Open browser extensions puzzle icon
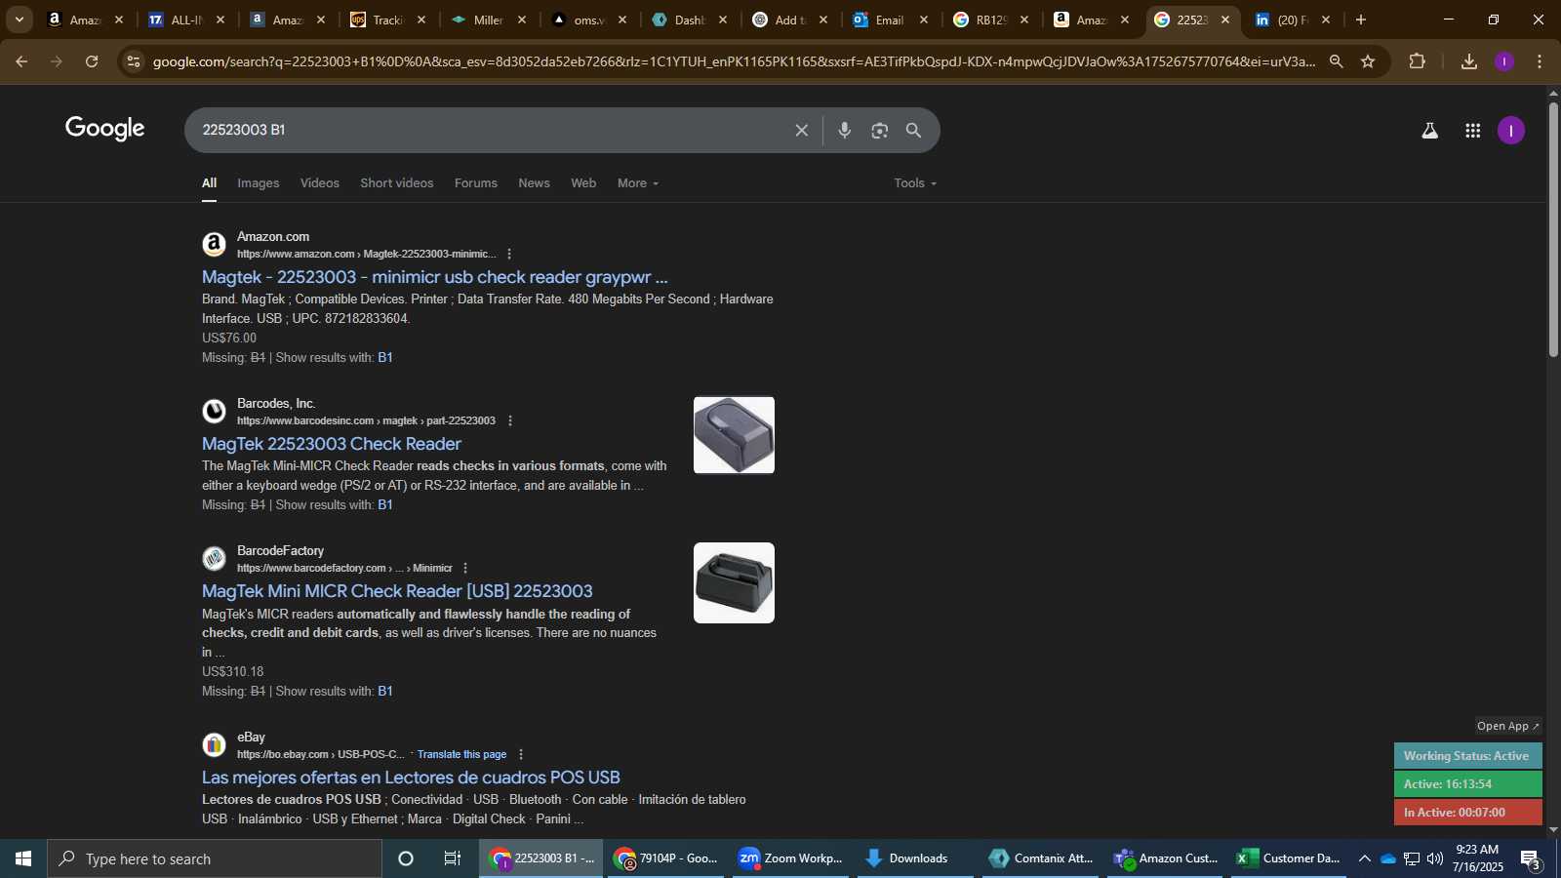This screenshot has height=878, width=1561. (x=1418, y=61)
